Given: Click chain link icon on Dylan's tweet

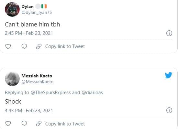Looking at the screenshot, I should coord(39,46).
